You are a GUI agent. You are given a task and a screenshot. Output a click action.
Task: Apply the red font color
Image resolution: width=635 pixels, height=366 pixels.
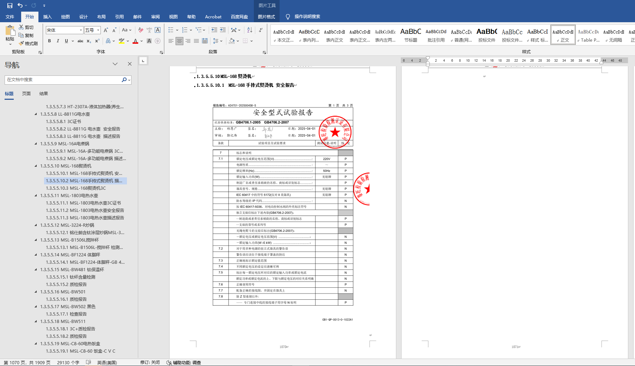(135, 41)
